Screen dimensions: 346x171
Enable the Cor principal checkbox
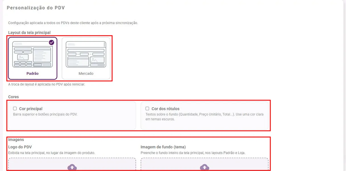pyautogui.click(x=15, y=108)
